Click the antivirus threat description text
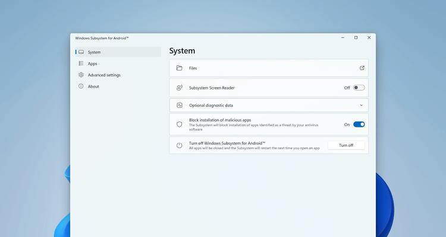 (x=254, y=127)
